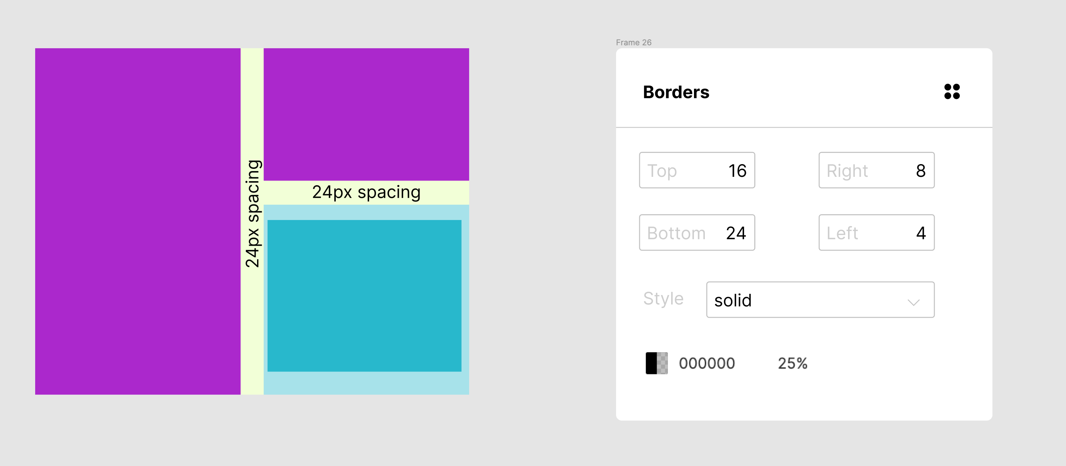
Task: Focus the Top border width field
Action: point(697,170)
